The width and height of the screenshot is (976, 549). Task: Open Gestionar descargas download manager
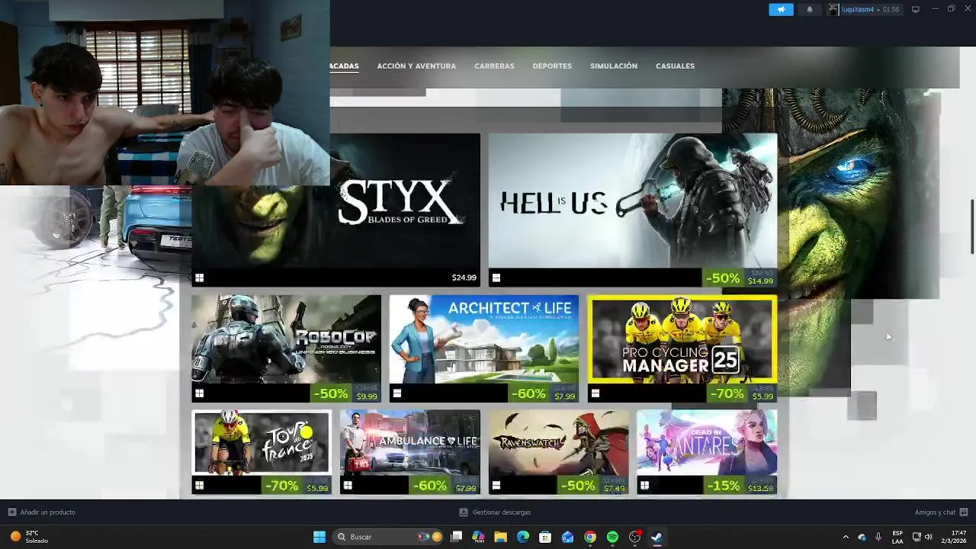495,512
